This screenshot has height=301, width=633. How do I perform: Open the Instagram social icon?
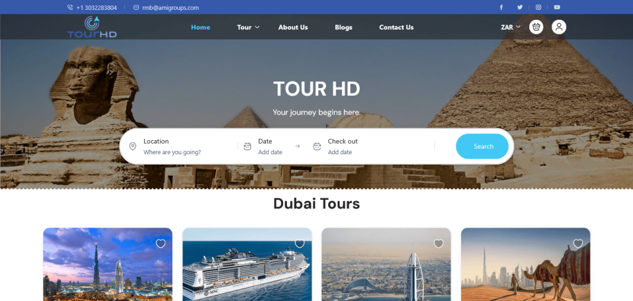[x=538, y=7]
